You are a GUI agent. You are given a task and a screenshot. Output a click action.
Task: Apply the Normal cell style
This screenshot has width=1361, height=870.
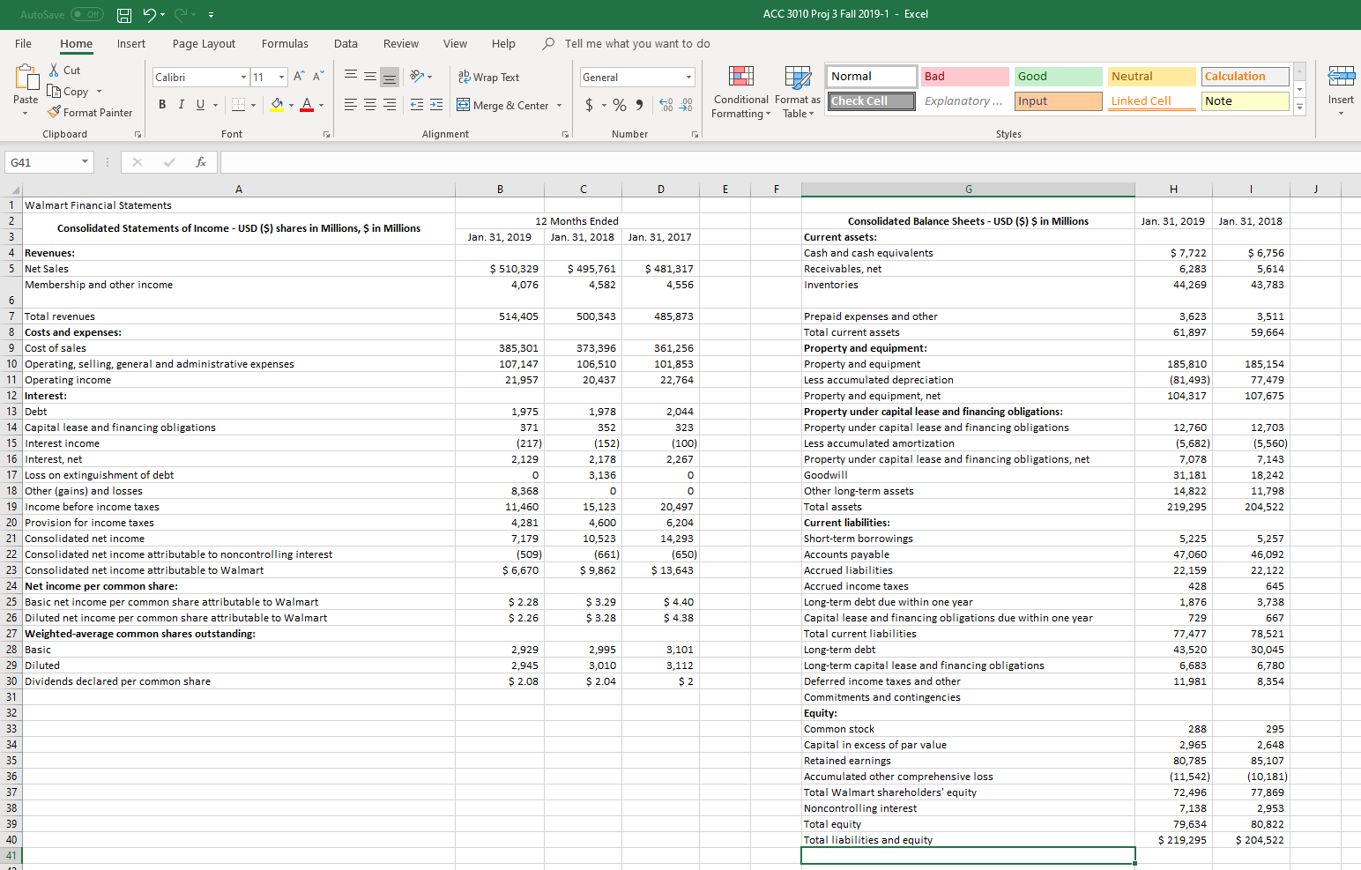pos(871,77)
